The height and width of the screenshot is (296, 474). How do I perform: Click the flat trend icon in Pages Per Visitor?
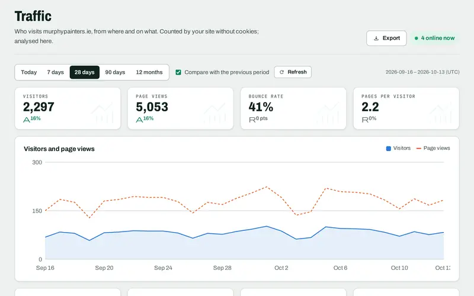click(365, 120)
